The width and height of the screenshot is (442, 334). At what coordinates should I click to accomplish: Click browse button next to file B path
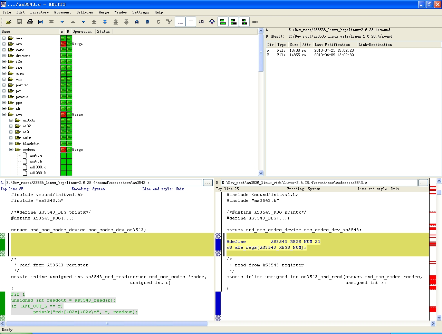423,183
